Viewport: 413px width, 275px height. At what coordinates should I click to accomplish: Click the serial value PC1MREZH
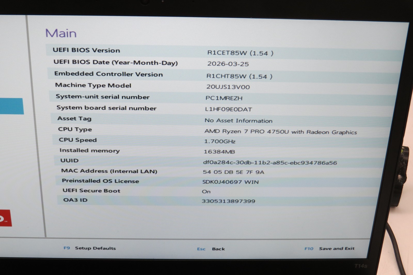(224, 98)
